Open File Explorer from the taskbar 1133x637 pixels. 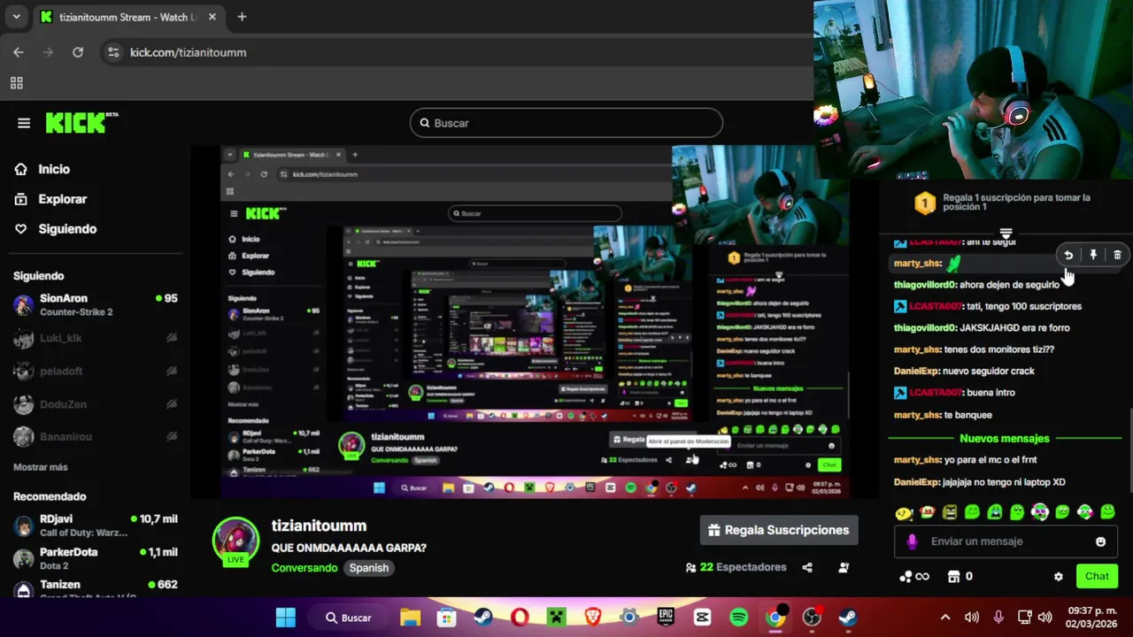pos(410,618)
